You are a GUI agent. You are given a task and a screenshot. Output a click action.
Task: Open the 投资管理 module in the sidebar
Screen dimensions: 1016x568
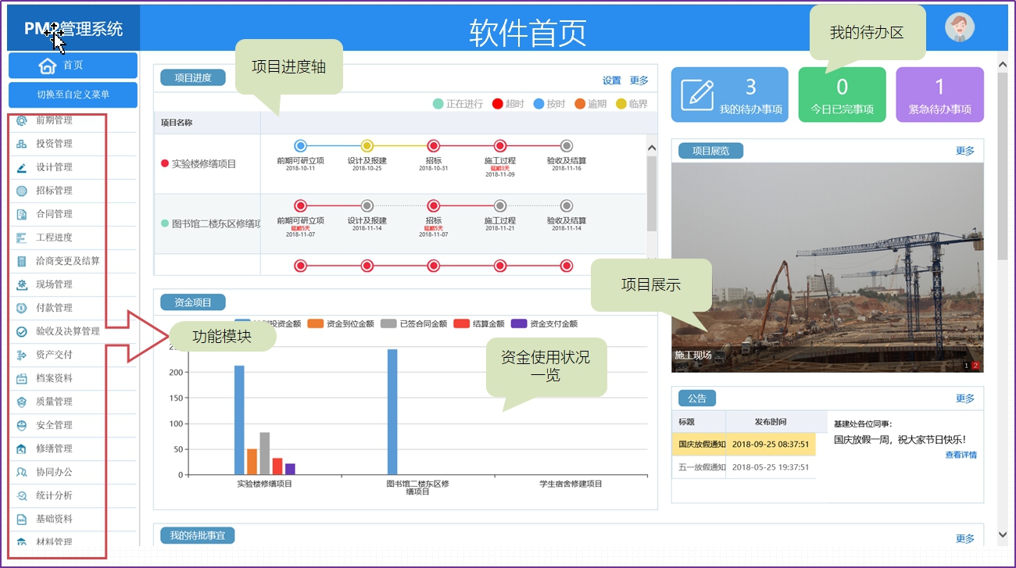click(x=53, y=144)
